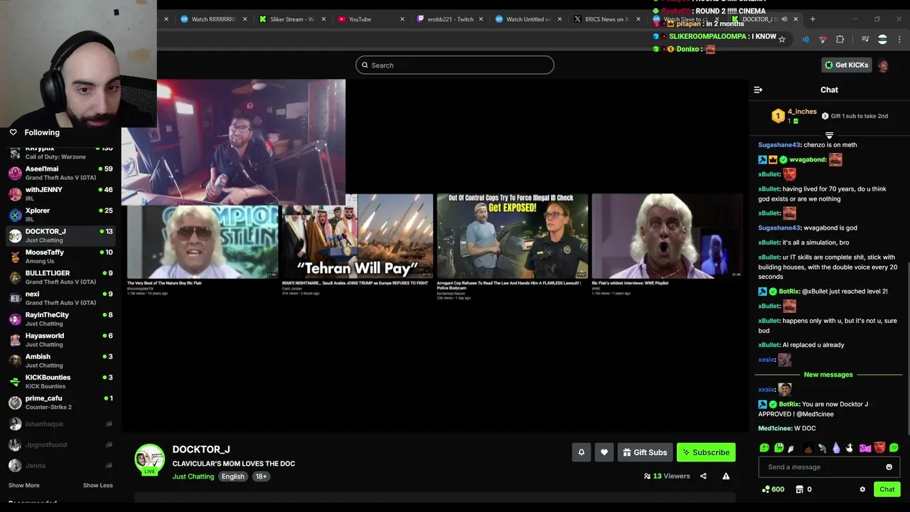Focus the Kick search field
This screenshot has height=512, width=910.
click(x=455, y=65)
